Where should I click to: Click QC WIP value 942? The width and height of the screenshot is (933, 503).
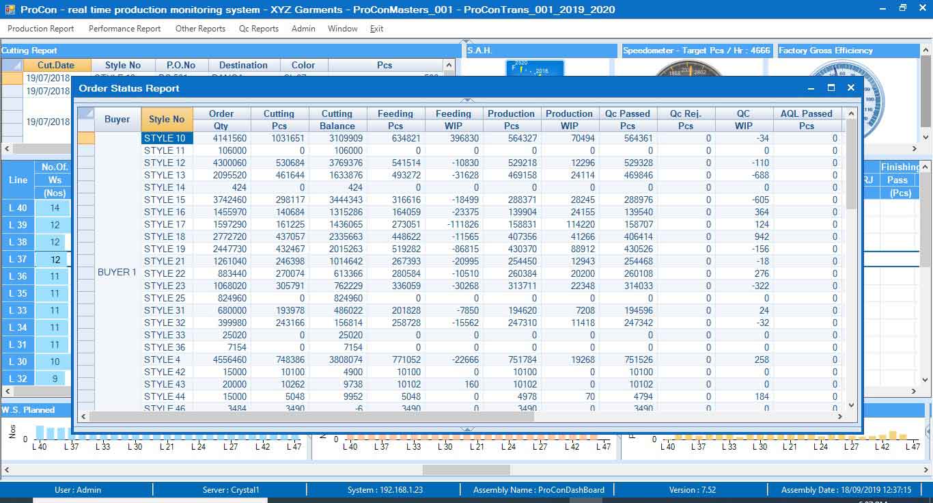tap(744, 236)
